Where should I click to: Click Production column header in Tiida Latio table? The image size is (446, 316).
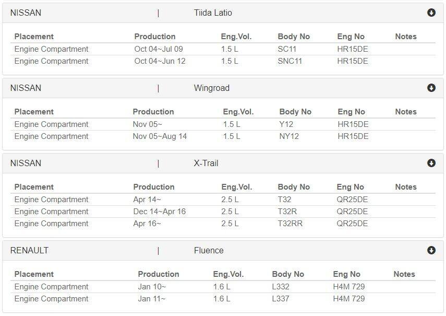pos(155,37)
